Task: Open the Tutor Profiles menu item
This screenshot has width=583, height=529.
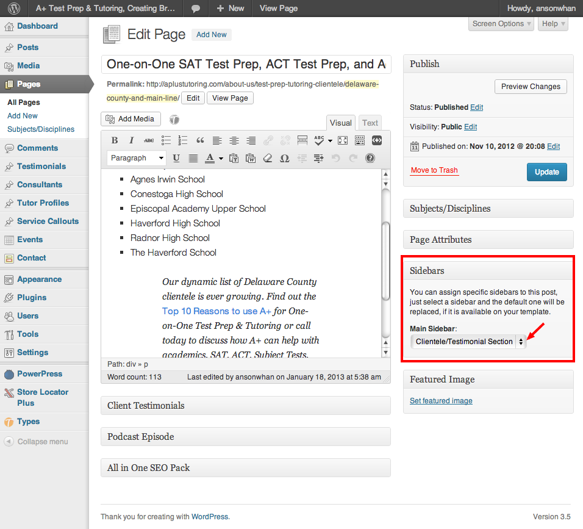Action: tap(45, 203)
